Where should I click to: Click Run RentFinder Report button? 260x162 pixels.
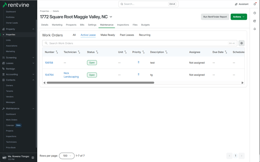click(215, 17)
